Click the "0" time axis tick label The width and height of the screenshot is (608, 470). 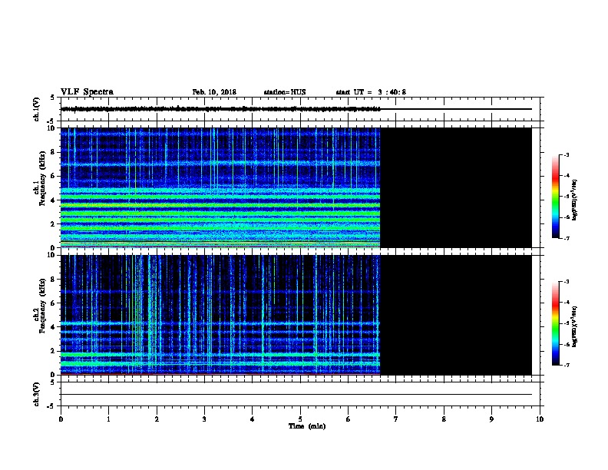pos(61,419)
